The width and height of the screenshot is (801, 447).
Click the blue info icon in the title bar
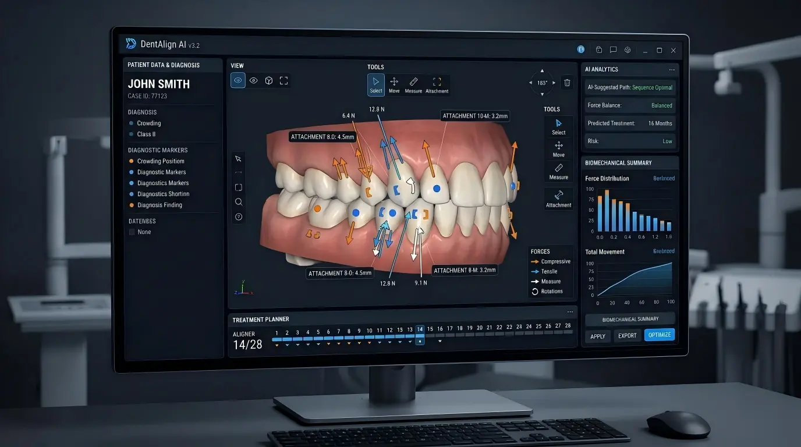click(x=580, y=49)
